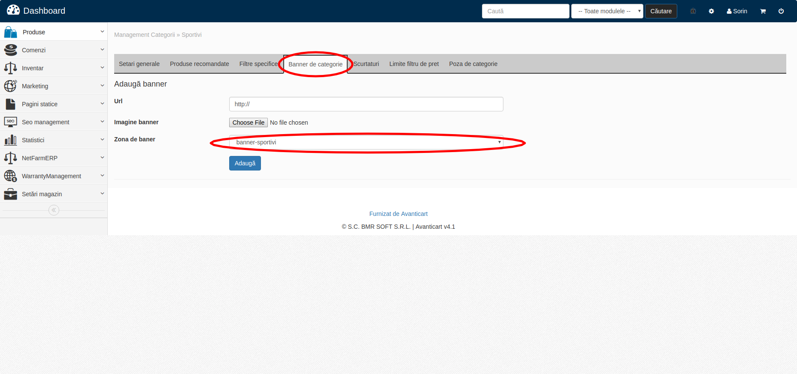
Task: Switch to the Scurtaturi tab
Action: pos(366,64)
